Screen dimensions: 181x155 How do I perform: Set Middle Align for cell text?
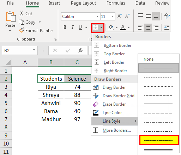click(x=148, y=16)
